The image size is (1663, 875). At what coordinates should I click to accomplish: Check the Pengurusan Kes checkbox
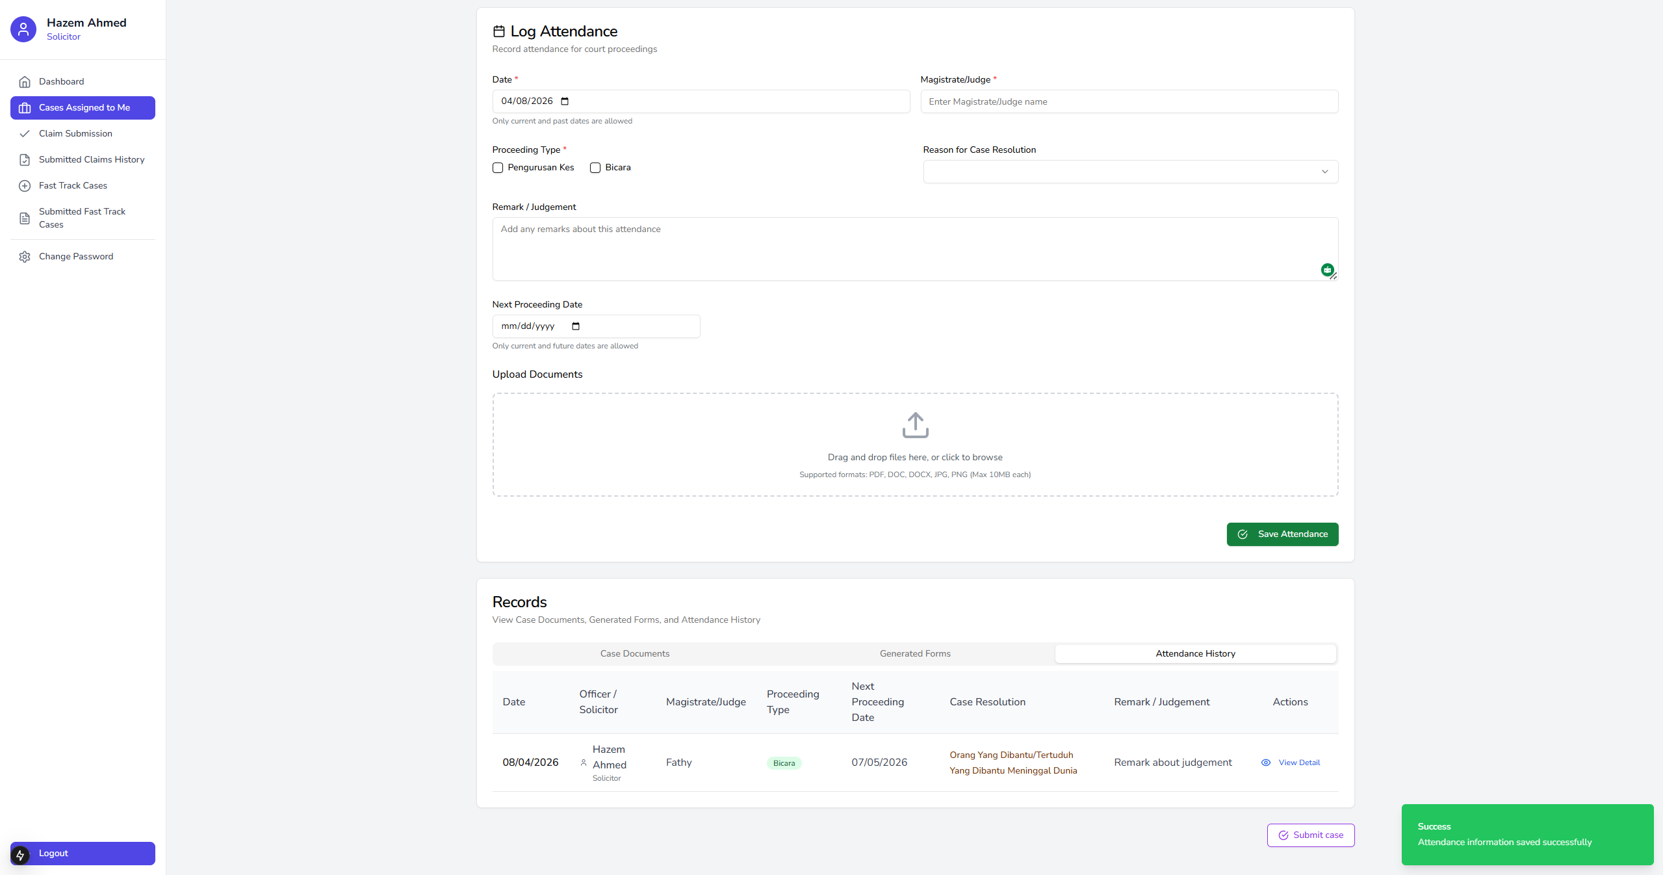point(498,168)
